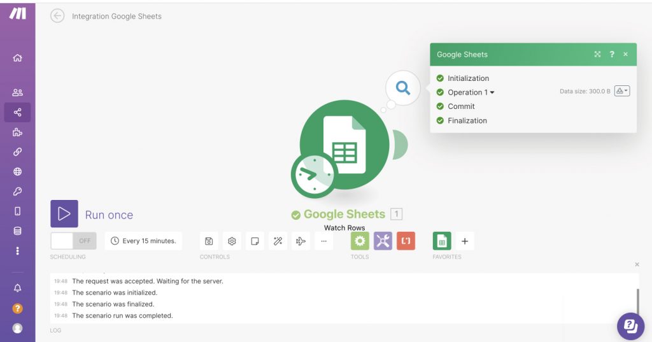Add a favorite with plus button
Screen dimensions: 652x342
point(465,241)
